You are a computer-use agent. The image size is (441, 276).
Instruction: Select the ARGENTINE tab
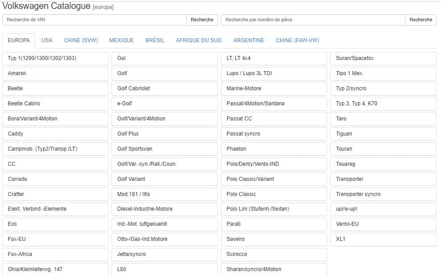[x=249, y=40]
